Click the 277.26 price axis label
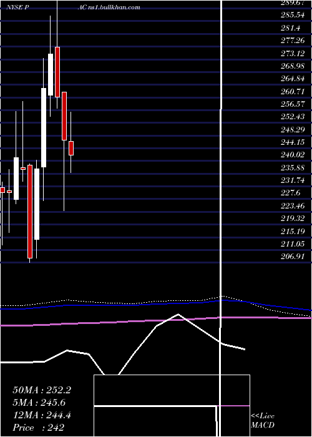 (x=293, y=41)
